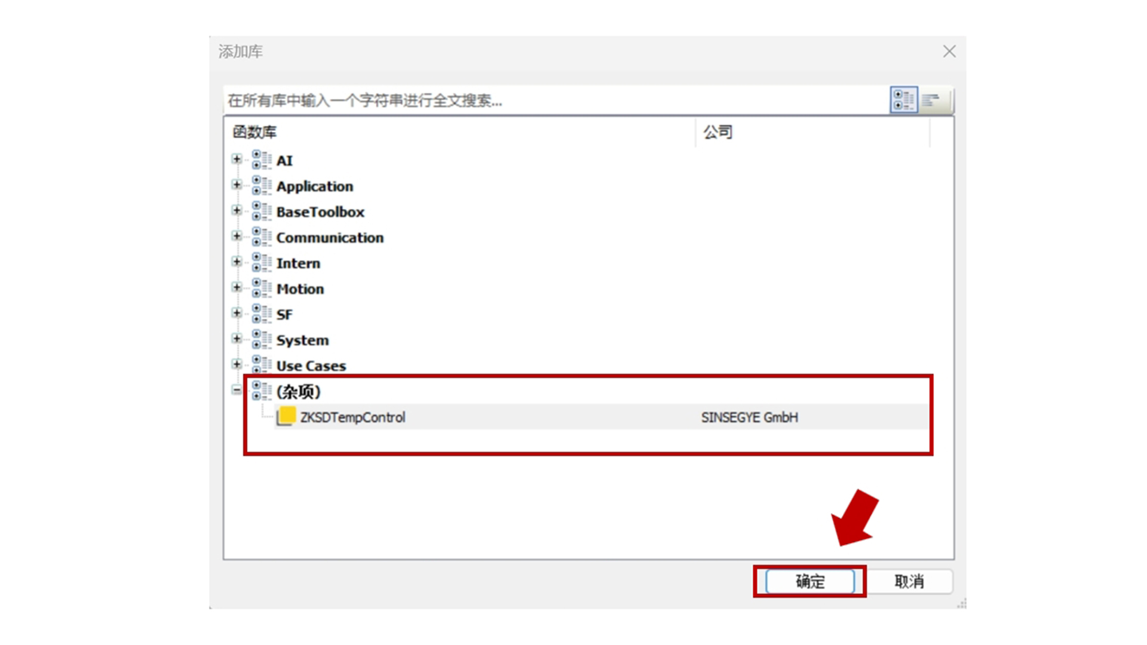Click the Intern category icon

(x=261, y=263)
